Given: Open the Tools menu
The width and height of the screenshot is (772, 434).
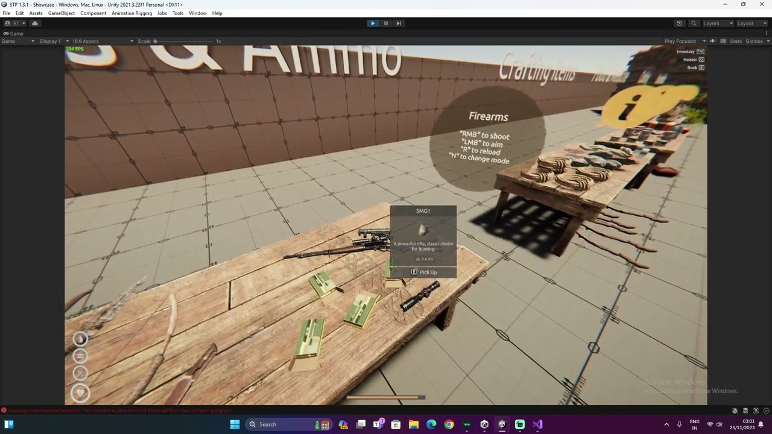Looking at the screenshot, I should coord(178,13).
